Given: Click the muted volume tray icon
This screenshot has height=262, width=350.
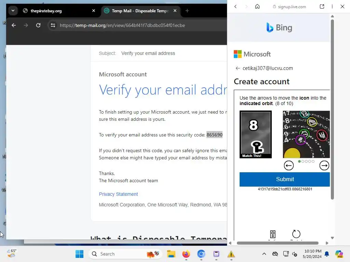Looking at the screenshot, I should point(295,254).
